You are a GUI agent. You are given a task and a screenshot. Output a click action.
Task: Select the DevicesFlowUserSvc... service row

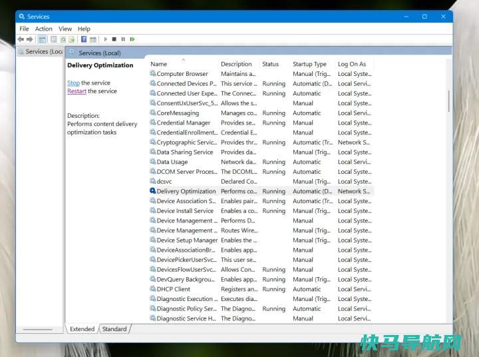(x=261, y=270)
